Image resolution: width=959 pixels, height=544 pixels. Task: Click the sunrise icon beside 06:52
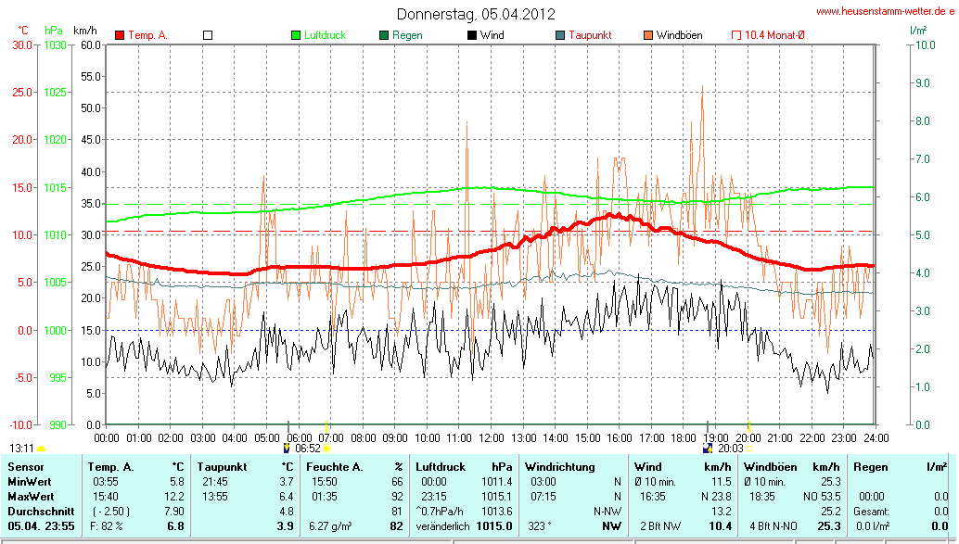tap(288, 448)
